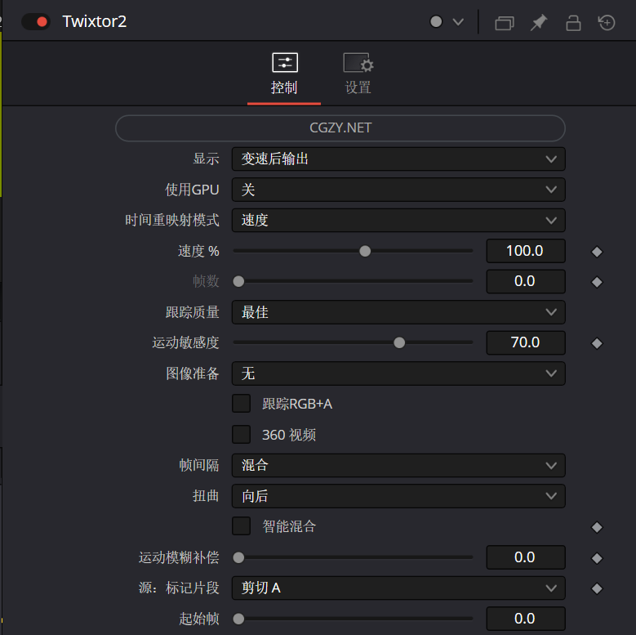This screenshot has width=636, height=635.
Task: Click the reset settings icon
Action: (x=607, y=22)
